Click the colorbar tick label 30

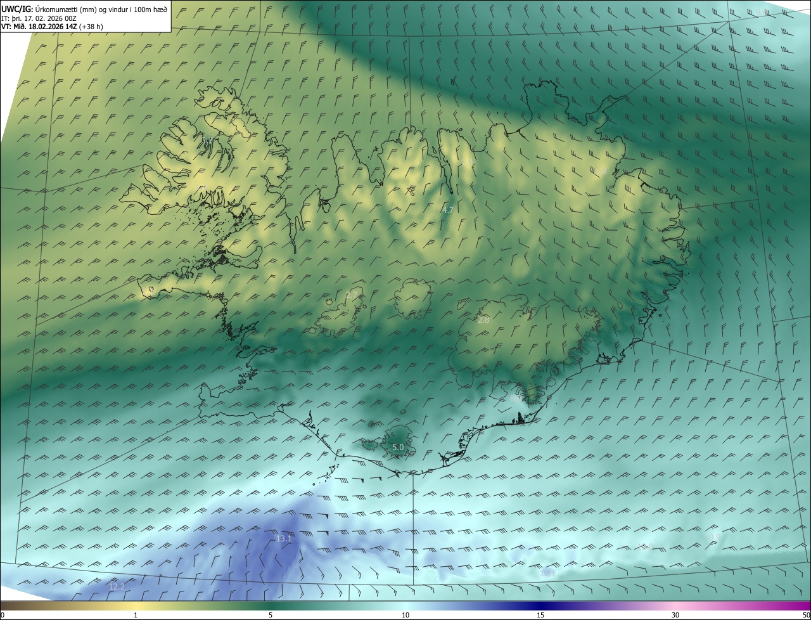coord(675,615)
